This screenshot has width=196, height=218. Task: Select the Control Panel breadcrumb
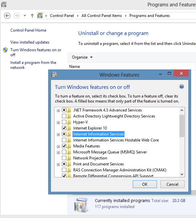62,16
